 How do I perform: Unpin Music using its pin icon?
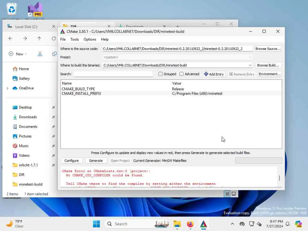[54, 146]
